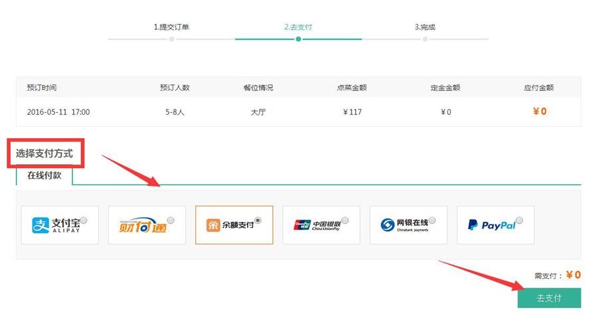Image resolution: width=598 pixels, height=332 pixels.
Task: Click the 网银在线 Chinabank logo
Action: 404,225
